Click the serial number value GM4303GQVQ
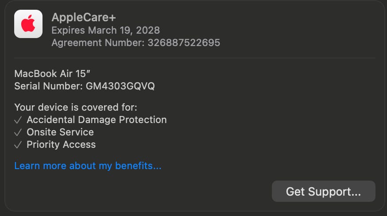Viewport: 387px width, 216px height. [x=119, y=86]
